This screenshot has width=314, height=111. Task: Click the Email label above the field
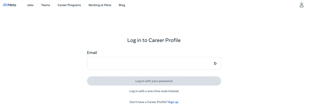[x=92, y=53]
